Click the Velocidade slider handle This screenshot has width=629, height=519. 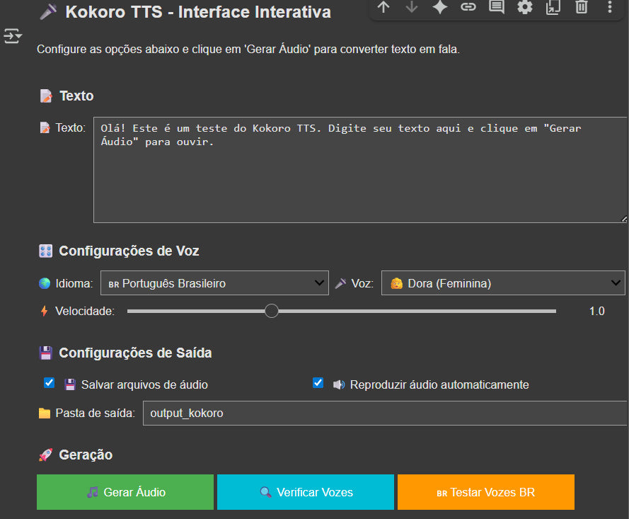point(272,311)
